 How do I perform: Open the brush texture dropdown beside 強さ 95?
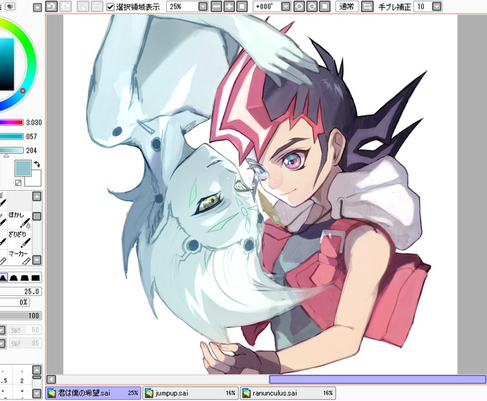pyautogui.click(x=2, y=343)
